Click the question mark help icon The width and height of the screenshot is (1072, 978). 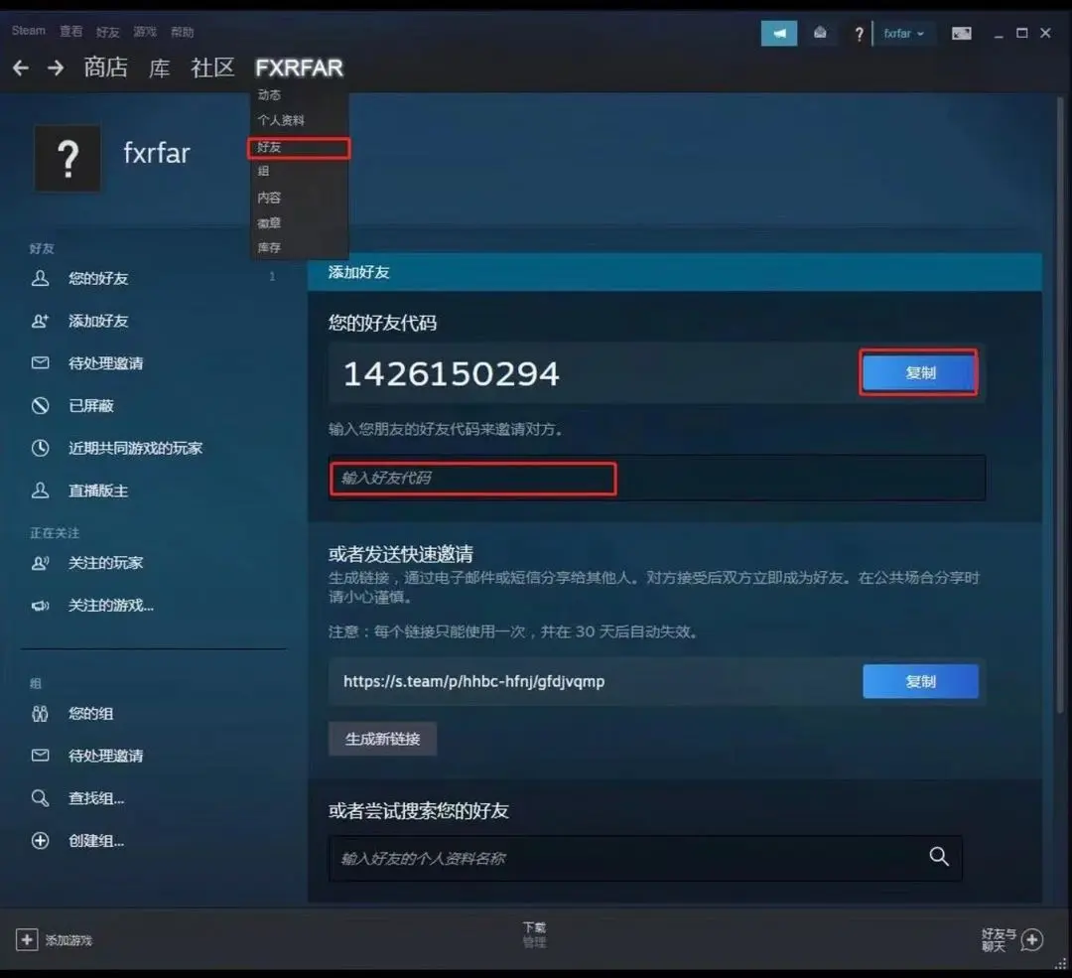tap(859, 34)
